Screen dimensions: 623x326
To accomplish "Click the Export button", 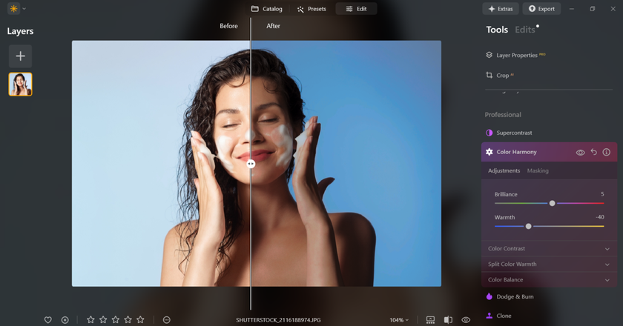I will (x=541, y=9).
